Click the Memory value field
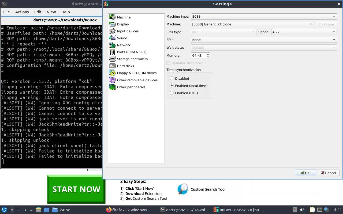Screen dimensions: 343x214 tap(199, 55)
